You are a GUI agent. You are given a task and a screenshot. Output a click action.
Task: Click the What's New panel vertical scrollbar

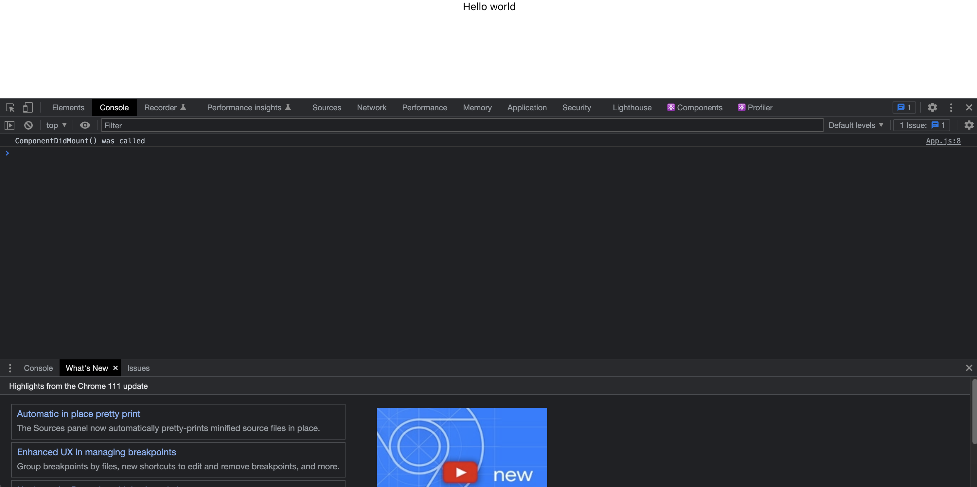coord(974,411)
